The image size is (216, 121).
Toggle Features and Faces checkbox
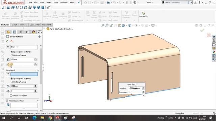(7, 101)
